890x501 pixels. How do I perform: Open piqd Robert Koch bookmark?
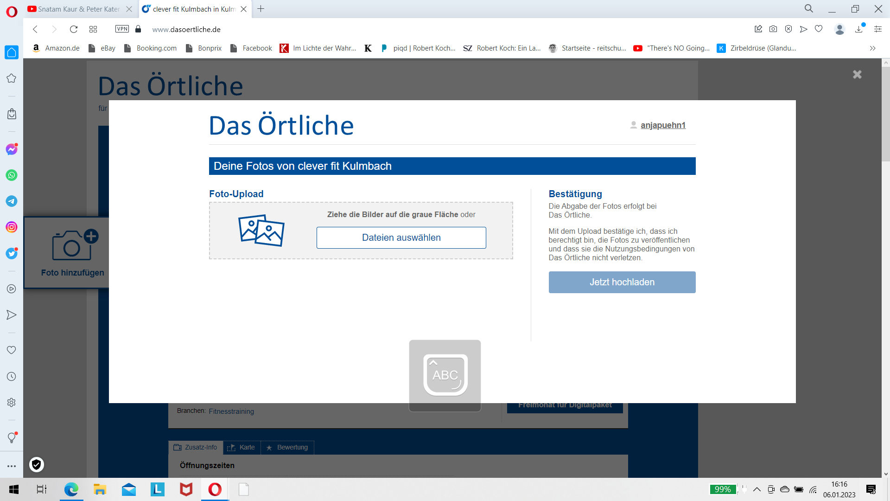[418, 48]
